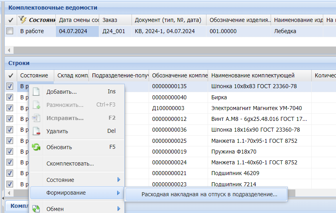Click the Обмен exchange icon
The width and height of the screenshot is (336, 213).
point(36,209)
